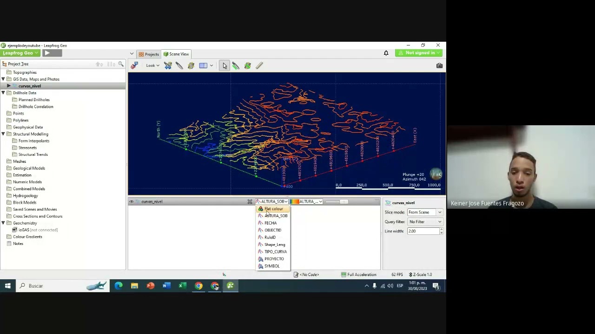The height and width of the screenshot is (334, 595).
Task: Open the Not signed in account dropdown
Action: tap(419, 53)
